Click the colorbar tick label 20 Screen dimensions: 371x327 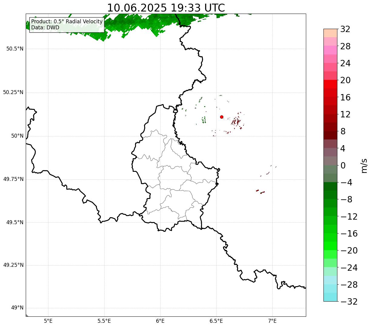tap(345, 80)
